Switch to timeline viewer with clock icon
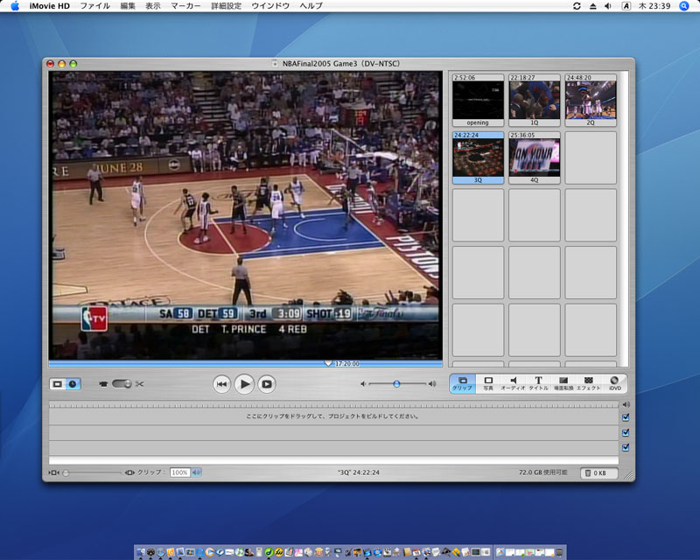 tap(73, 383)
